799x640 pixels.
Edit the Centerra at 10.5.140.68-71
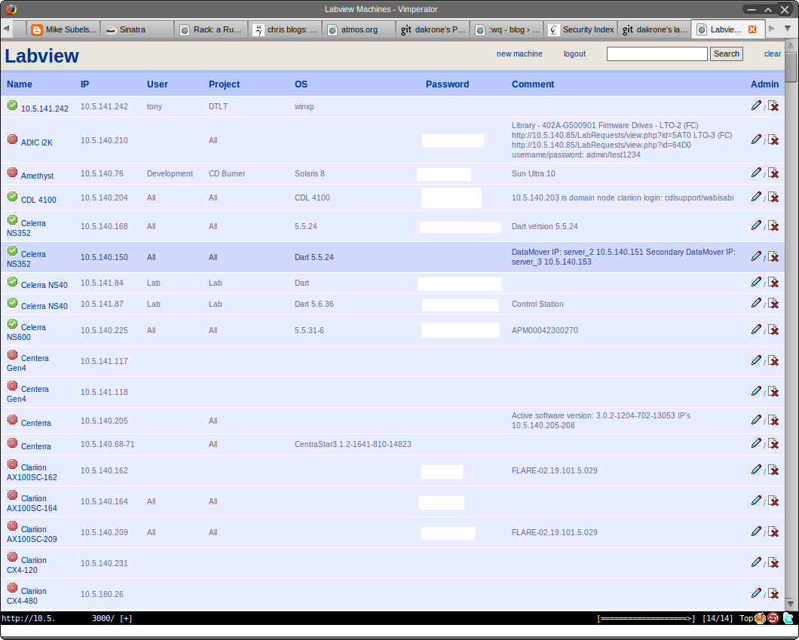pyautogui.click(x=756, y=443)
